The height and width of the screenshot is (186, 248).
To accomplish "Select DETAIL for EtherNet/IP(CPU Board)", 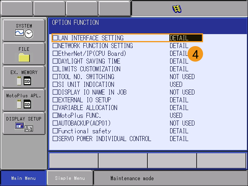I will pos(179,53).
